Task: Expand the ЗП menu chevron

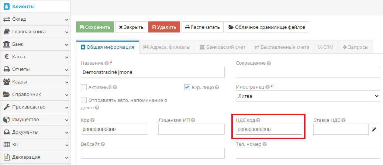Action: click(67, 145)
